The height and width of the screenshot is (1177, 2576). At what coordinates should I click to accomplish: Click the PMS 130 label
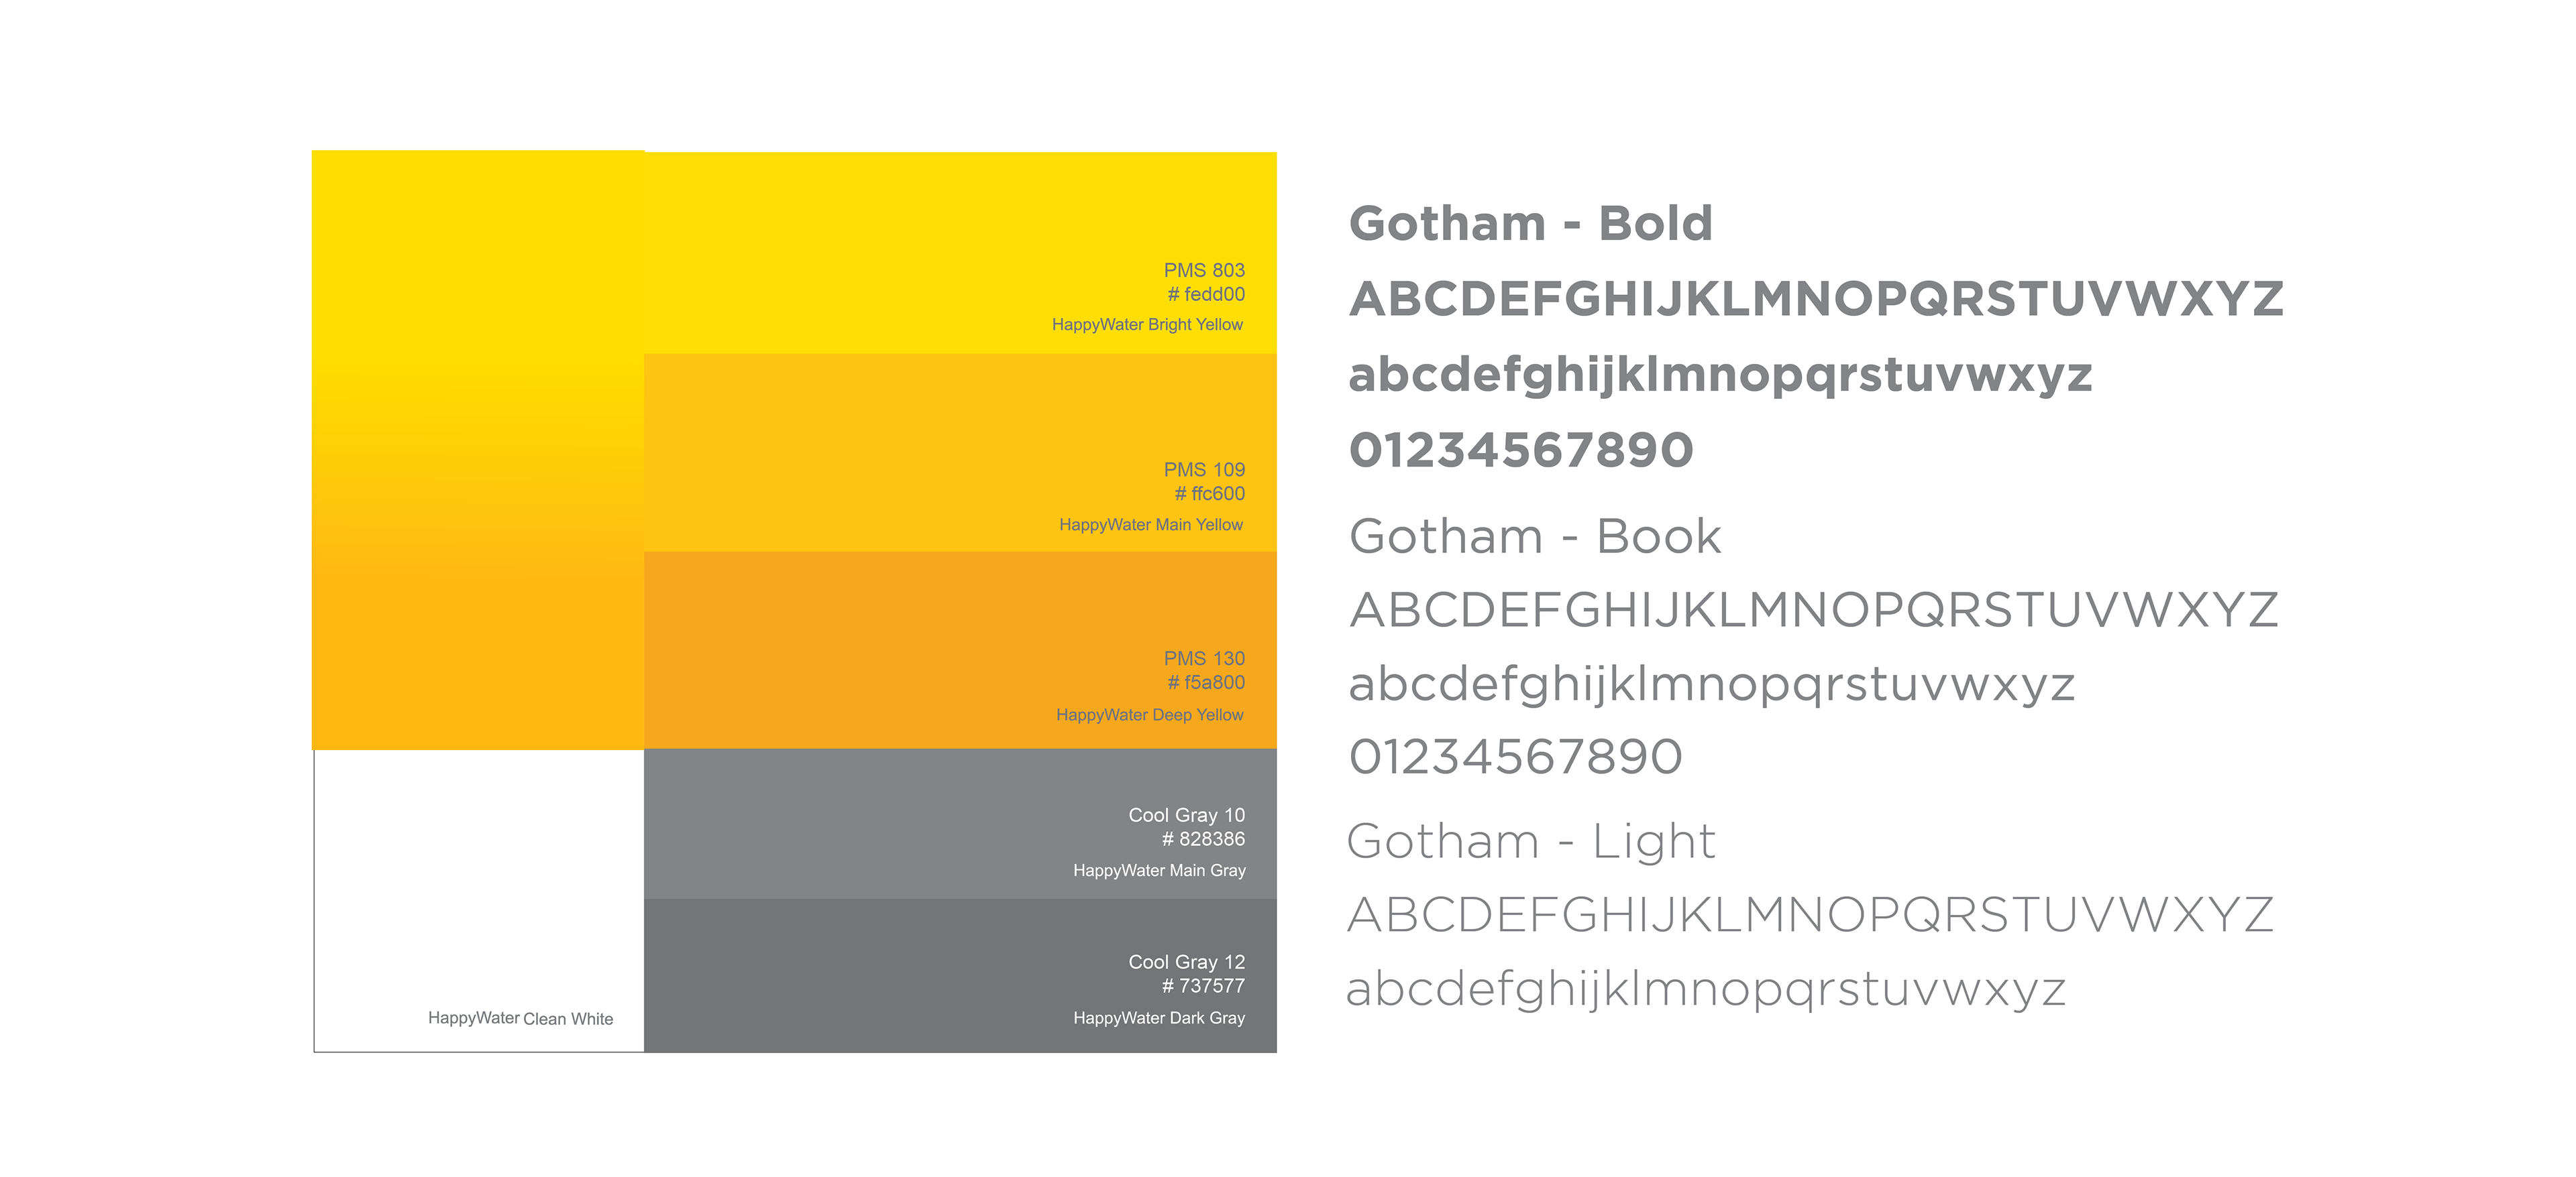1204,658
